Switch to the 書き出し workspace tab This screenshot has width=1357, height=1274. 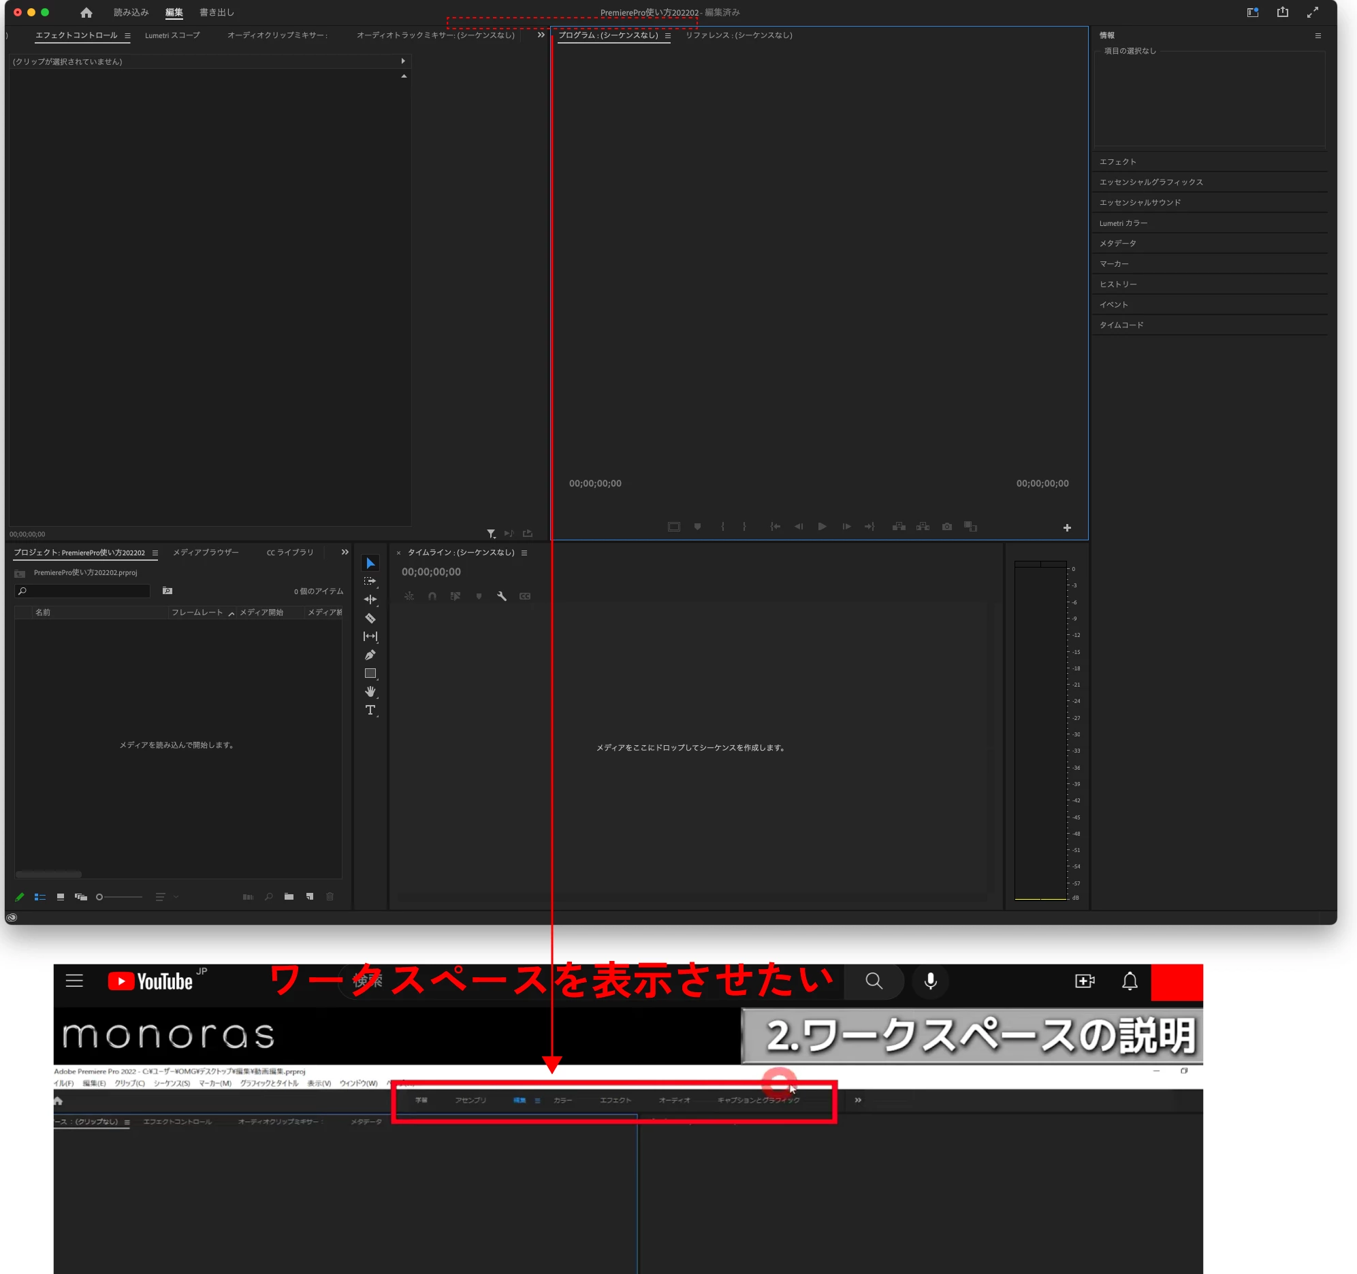coord(217,13)
